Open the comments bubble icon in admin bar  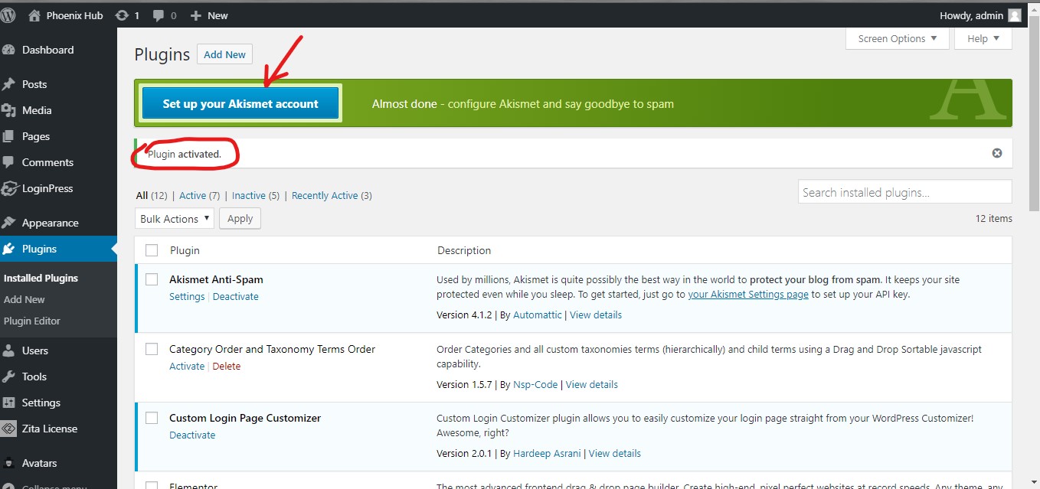(x=158, y=15)
